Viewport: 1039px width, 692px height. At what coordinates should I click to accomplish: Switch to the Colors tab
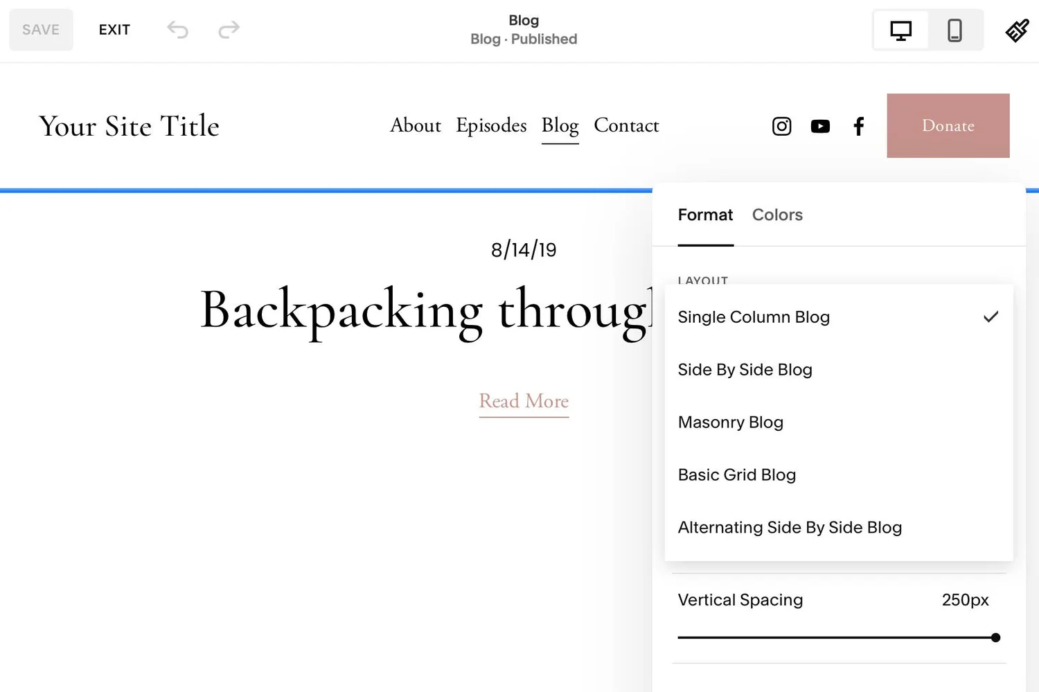coord(777,215)
